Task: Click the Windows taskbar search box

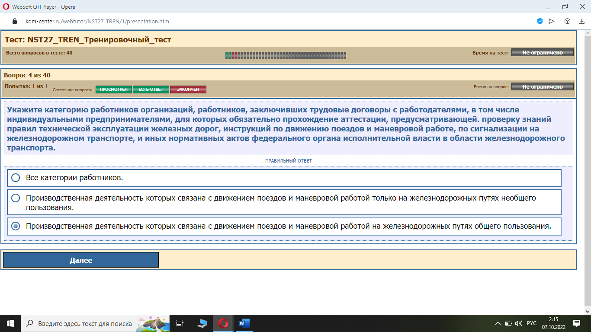Action: point(95,323)
